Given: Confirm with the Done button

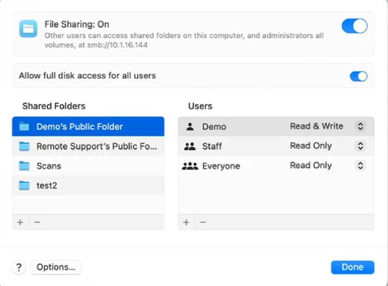Looking at the screenshot, I should [x=352, y=267].
